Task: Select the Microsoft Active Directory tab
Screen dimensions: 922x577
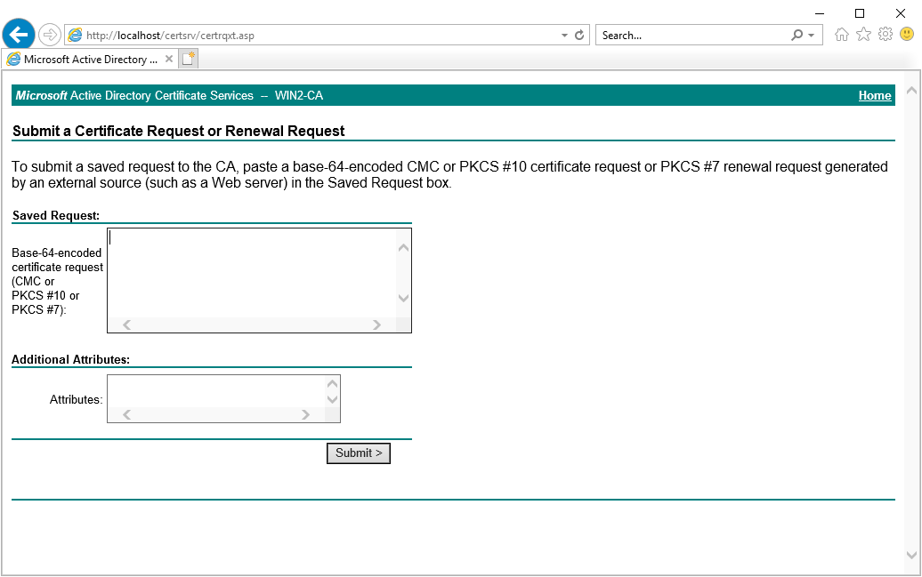Action: 89,59
